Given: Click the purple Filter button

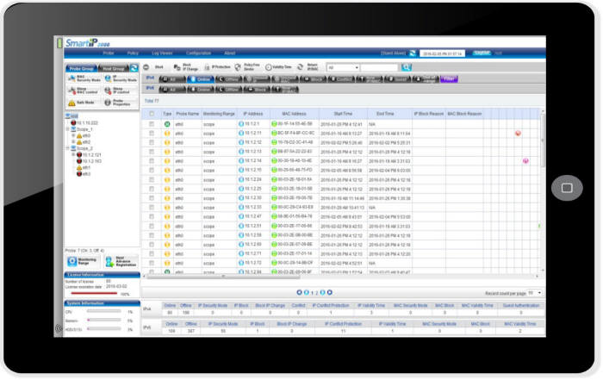Looking at the screenshot, I should tap(449, 79).
